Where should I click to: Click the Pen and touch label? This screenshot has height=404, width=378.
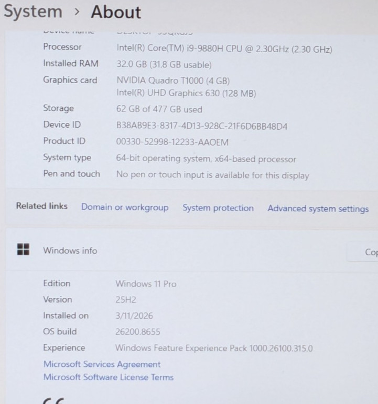(71, 174)
